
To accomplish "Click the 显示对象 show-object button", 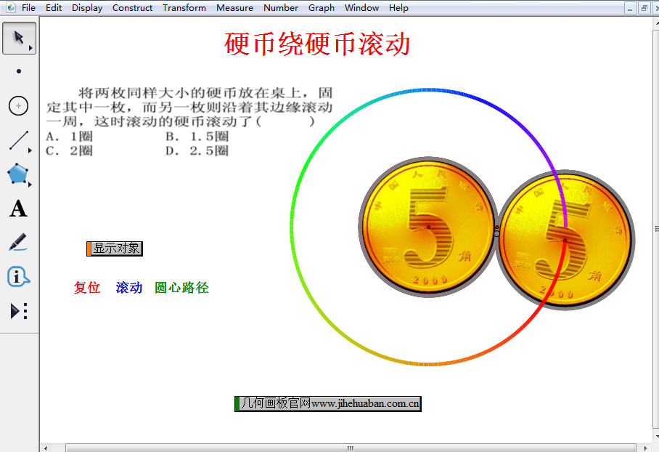I will [x=116, y=249].
